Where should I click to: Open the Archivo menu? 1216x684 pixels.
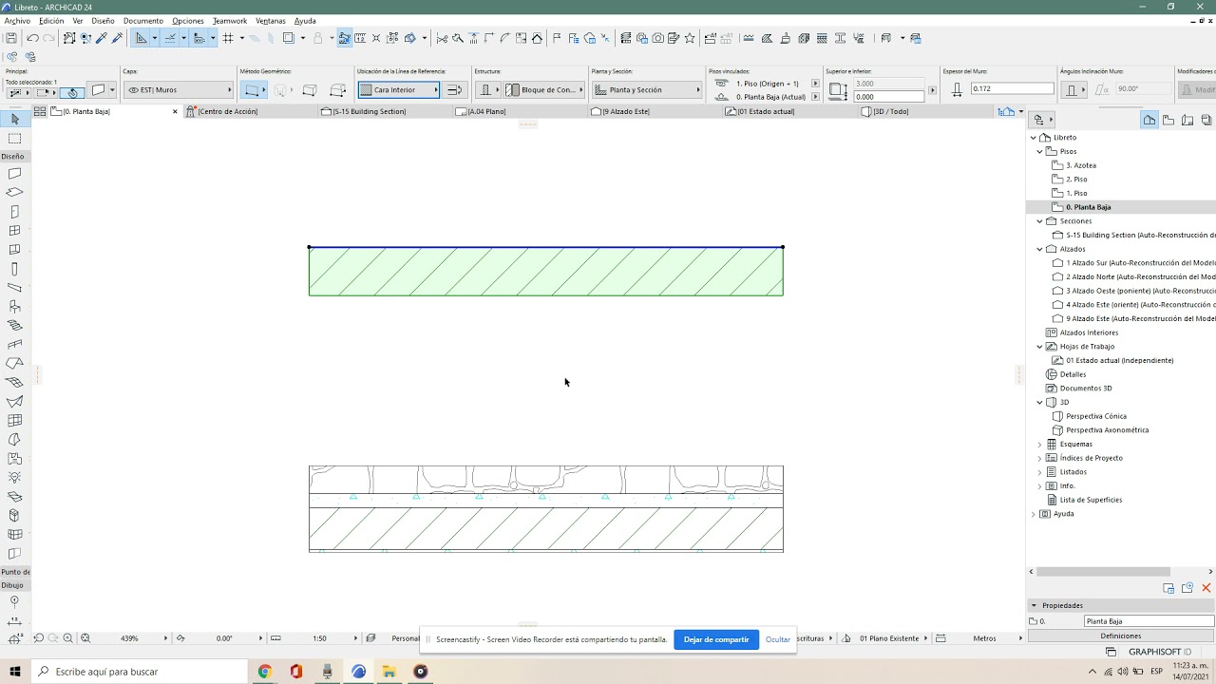click(17, 21)
